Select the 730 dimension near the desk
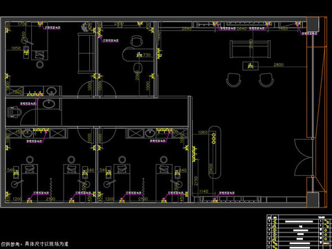The width and height of the screenshot is (332, 249). click(x=147, y=55)
